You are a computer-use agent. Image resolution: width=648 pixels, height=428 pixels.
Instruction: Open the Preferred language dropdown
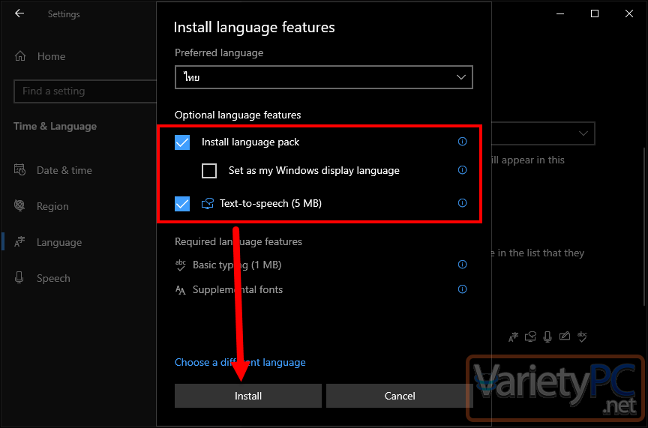pyautogui.click(x=323, y=77)
